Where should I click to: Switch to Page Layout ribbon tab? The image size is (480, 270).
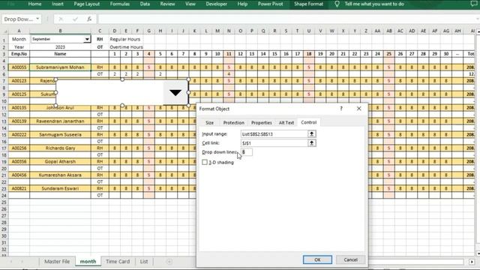coord(87,4)
